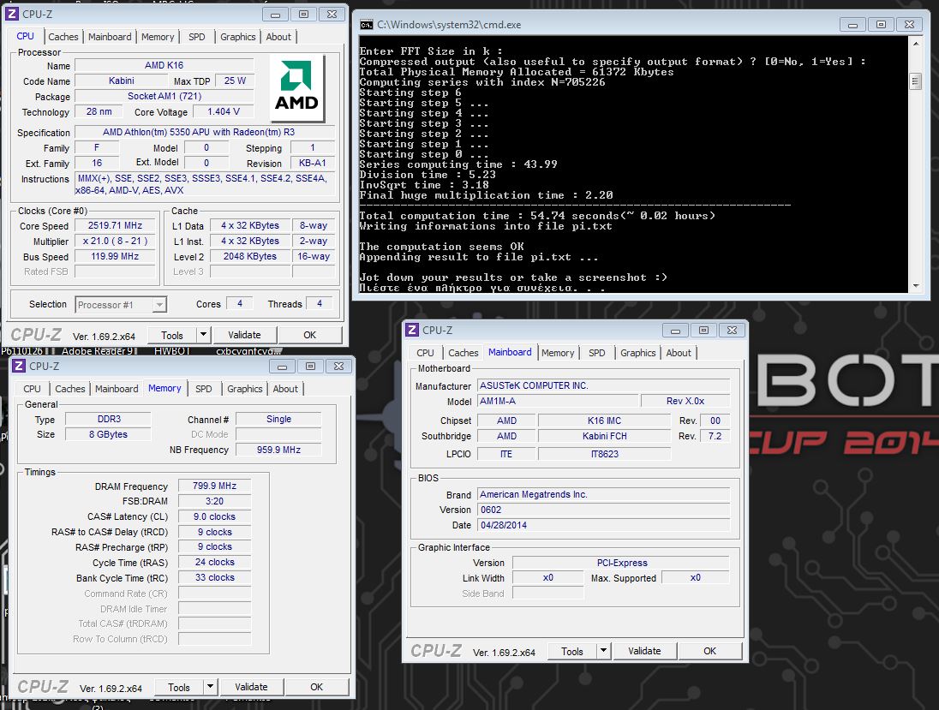Select Memory tab in Mainboard window
The width and height of the screenshot is (939, 710).
tap(558, 353)
